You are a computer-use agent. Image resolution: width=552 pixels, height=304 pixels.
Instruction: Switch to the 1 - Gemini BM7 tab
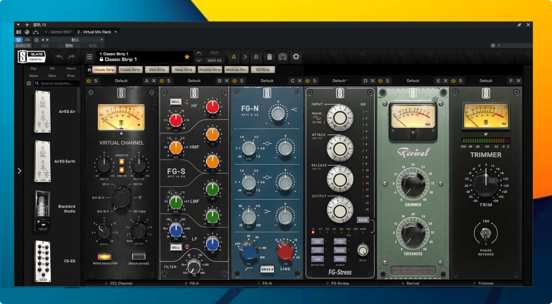pos(58,32)
